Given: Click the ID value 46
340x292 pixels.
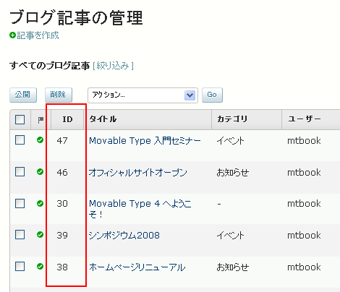Looking at the screenshot, I should [x=62, y=173].
